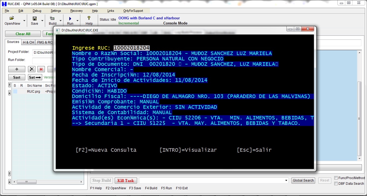This screenshot has height=196, width=367.
Task: Open the File menu
Action: [x=7, y=11]
